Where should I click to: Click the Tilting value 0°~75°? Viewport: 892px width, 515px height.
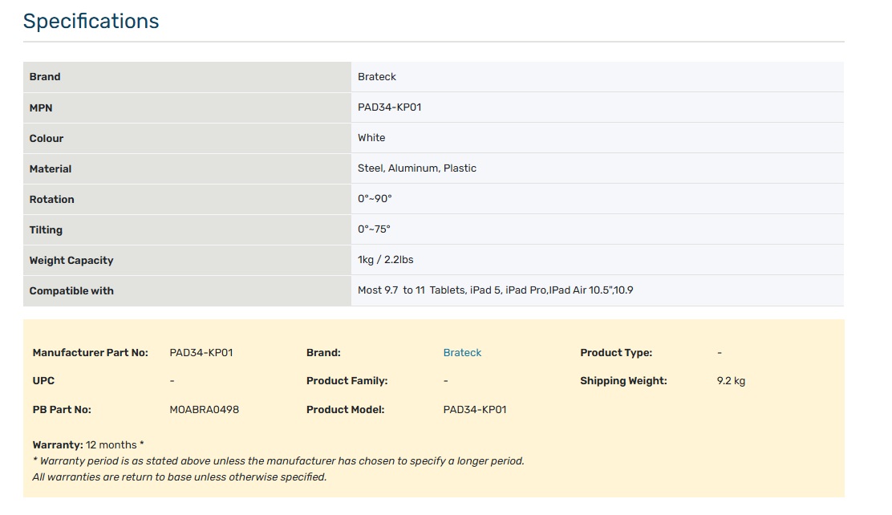[x=374, y=229]
